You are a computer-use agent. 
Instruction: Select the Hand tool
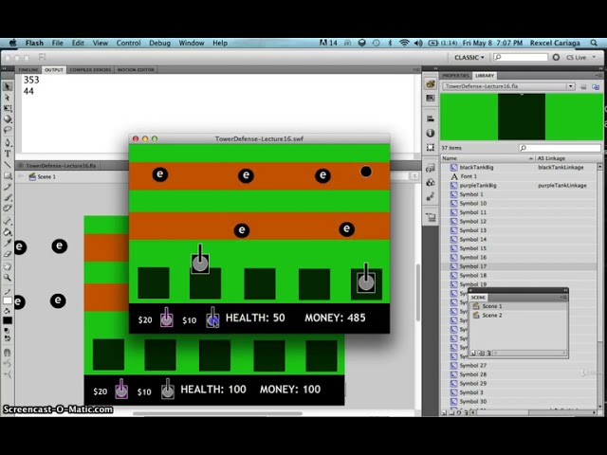click(x=8, y=266)
